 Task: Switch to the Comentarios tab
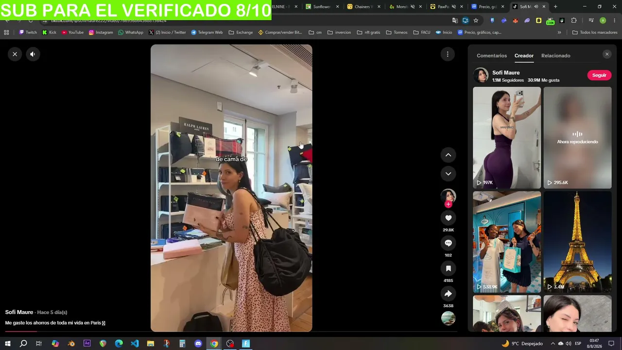[492, 55]
